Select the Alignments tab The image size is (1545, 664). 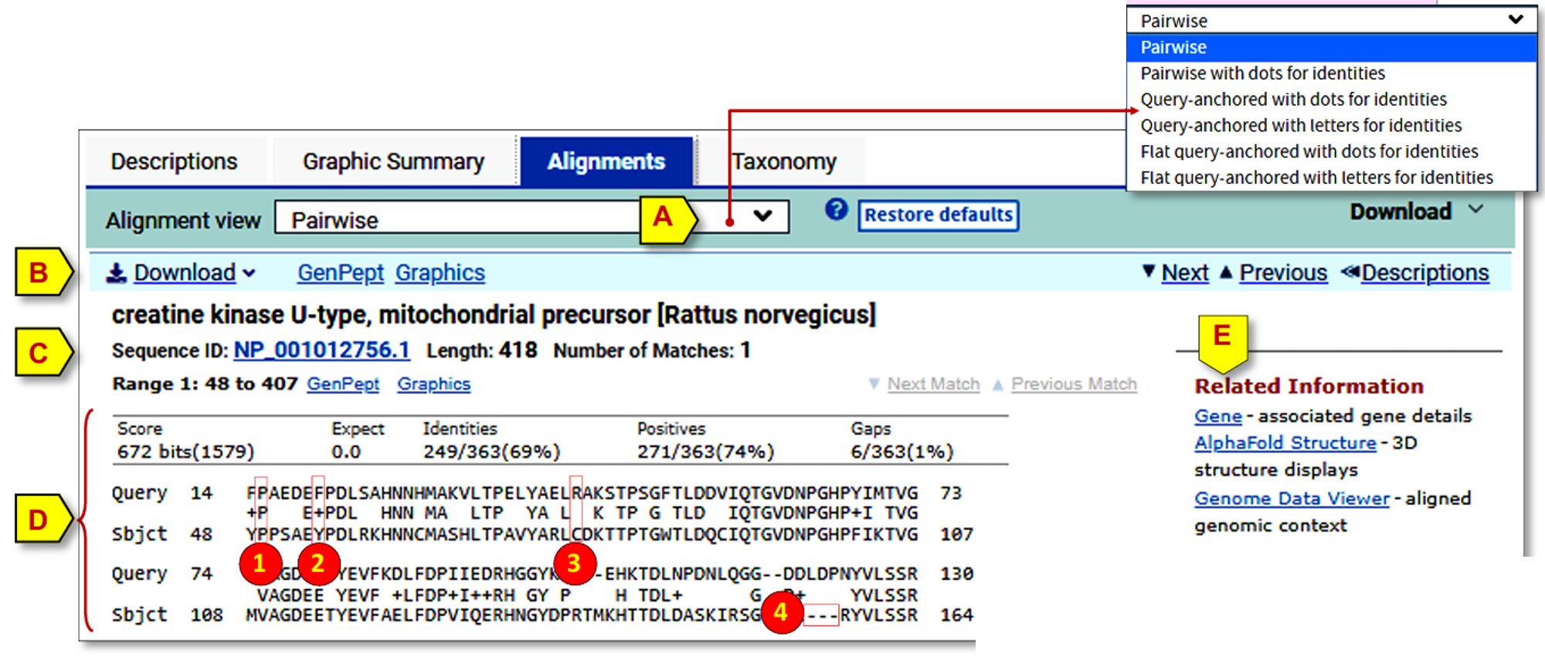click(x=606, y=161)
